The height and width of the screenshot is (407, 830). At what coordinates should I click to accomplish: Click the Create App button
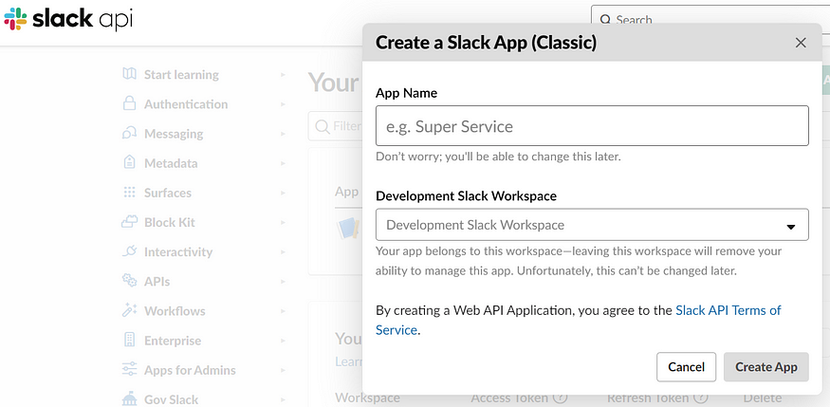tap(765, 367)
